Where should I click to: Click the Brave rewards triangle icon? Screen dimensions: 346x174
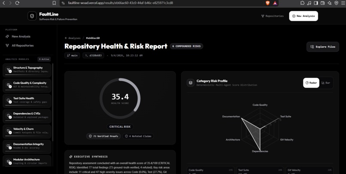tap(275, 3)
